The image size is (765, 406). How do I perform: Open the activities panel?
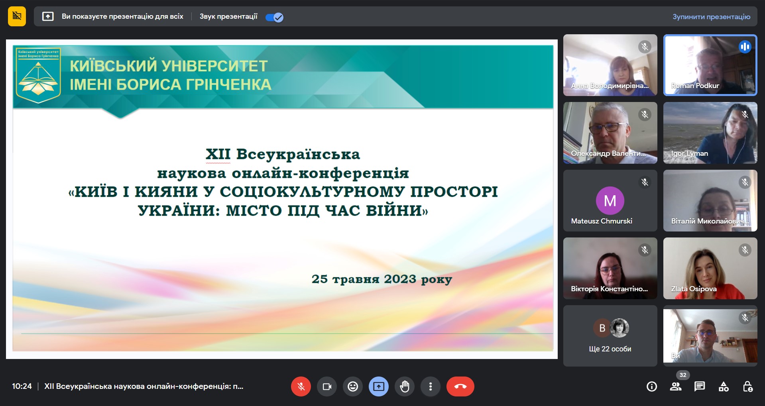[x=724, y=386]
